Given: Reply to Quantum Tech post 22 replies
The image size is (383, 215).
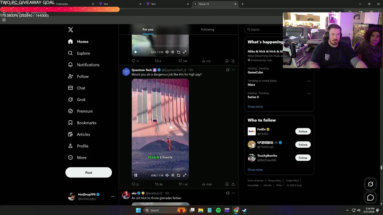Looking at the screenshot, I should 136,184.
